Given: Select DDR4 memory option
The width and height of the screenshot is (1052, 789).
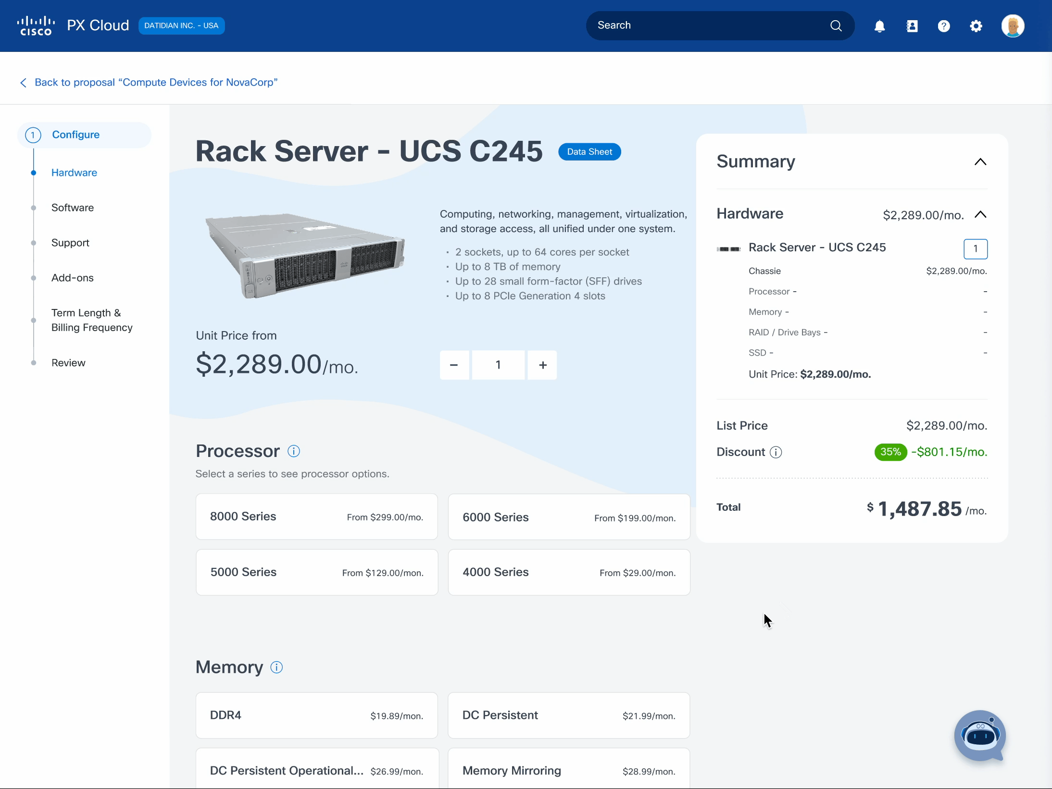Looking at the screenshot, I should [x=317, y=715].
